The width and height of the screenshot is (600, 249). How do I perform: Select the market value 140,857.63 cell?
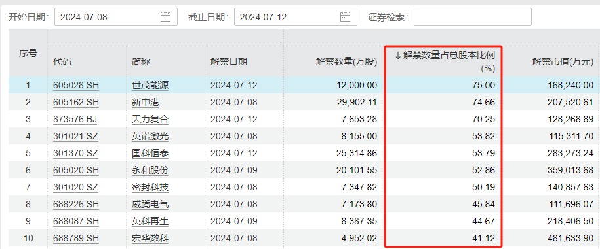[551, 187]
